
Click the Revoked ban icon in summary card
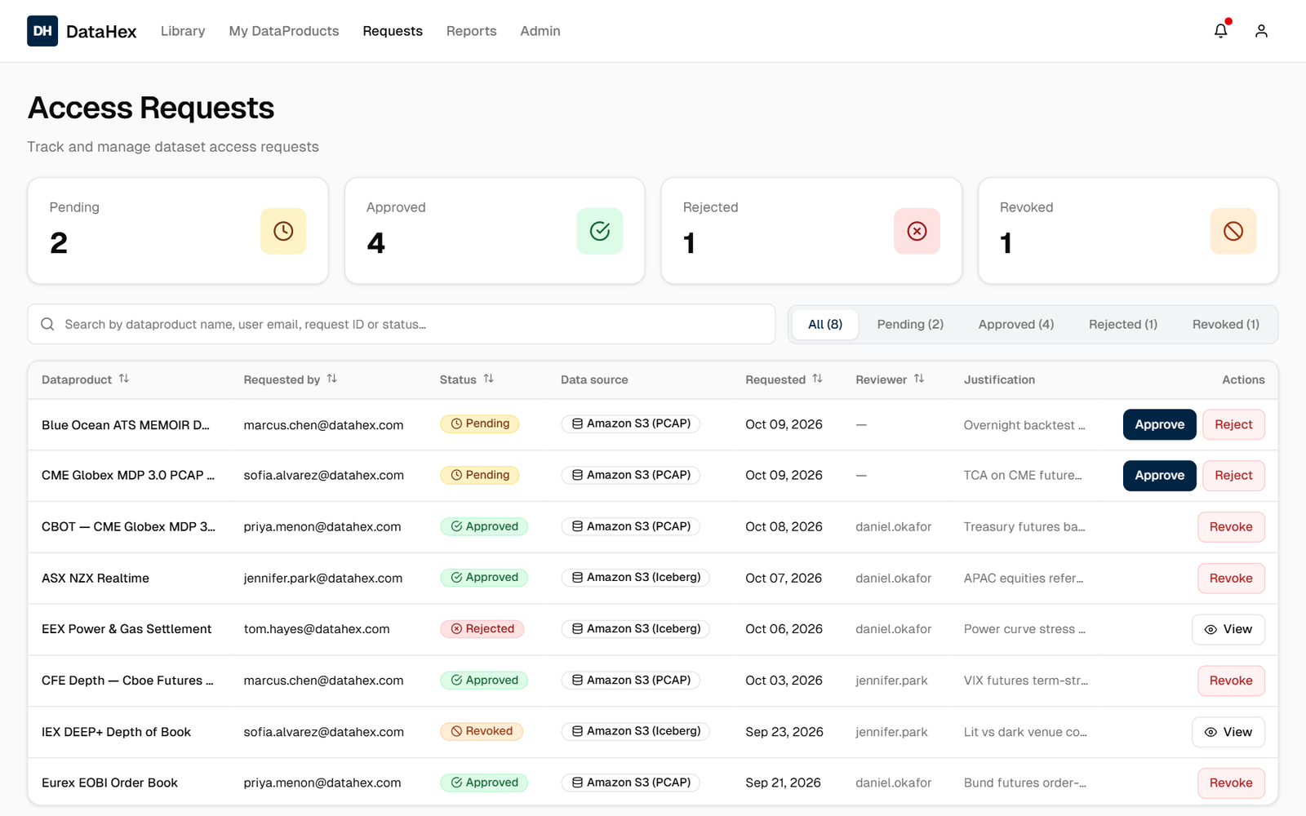click(x=1233, y=231)
